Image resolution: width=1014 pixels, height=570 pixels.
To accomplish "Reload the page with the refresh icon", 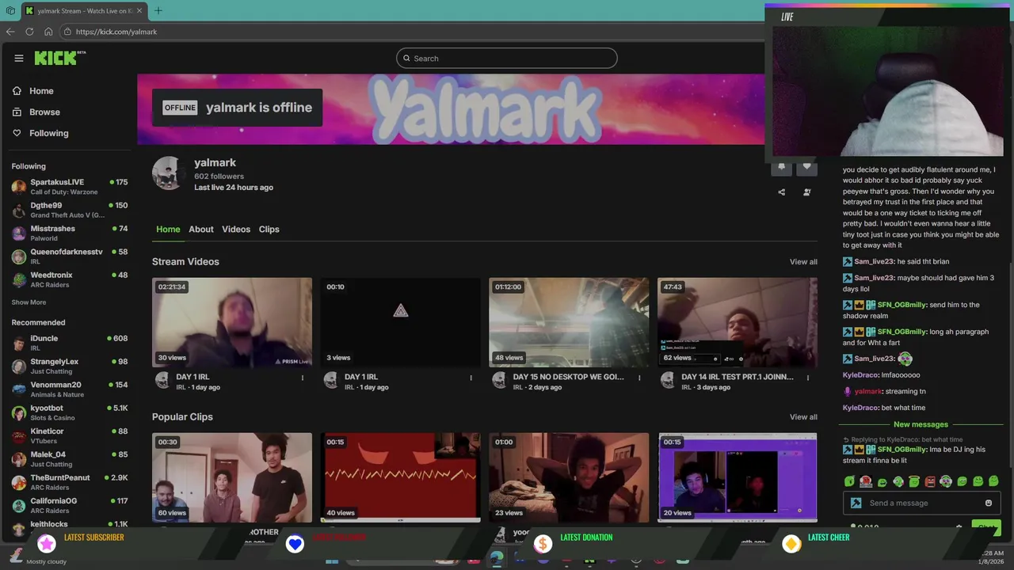I will [x=29, y=32].
